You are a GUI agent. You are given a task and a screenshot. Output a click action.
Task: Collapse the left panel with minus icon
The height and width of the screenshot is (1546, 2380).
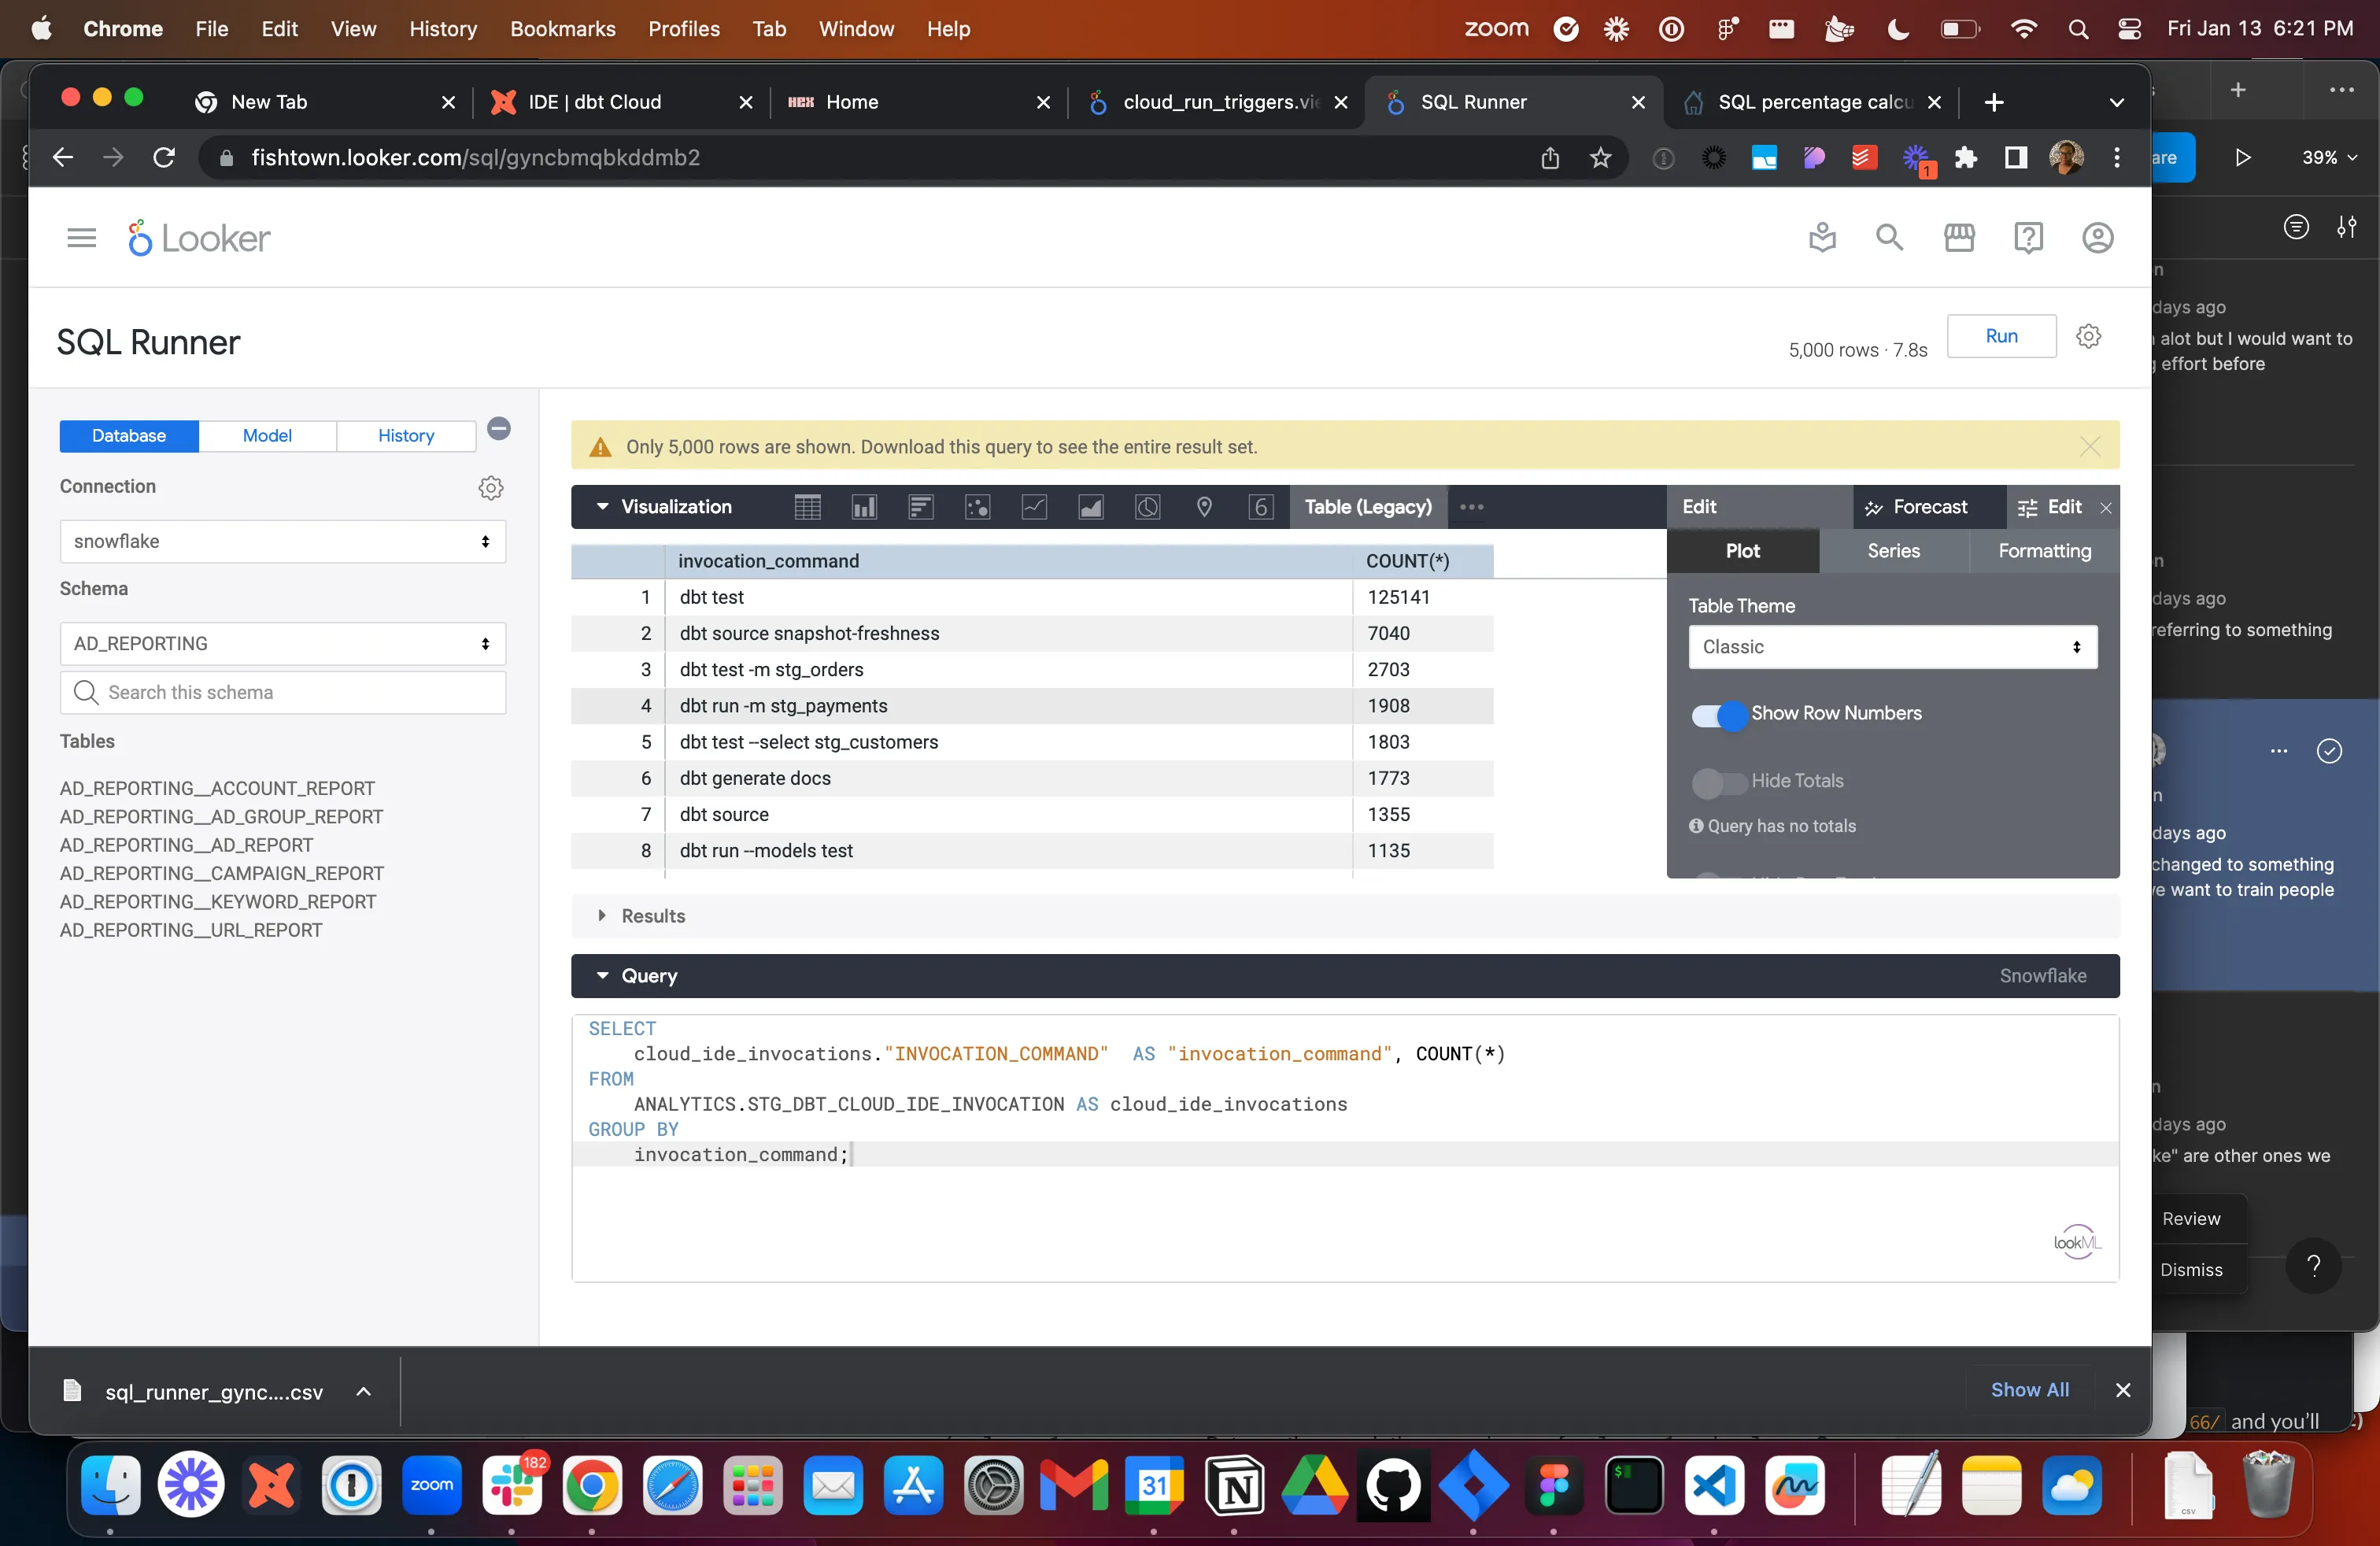tap(499, 429)
